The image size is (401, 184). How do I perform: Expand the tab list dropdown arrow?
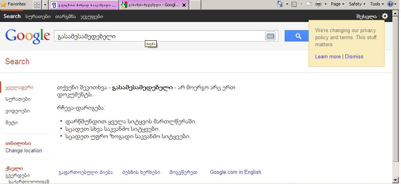pyautogui.click(x=45, y=5)
